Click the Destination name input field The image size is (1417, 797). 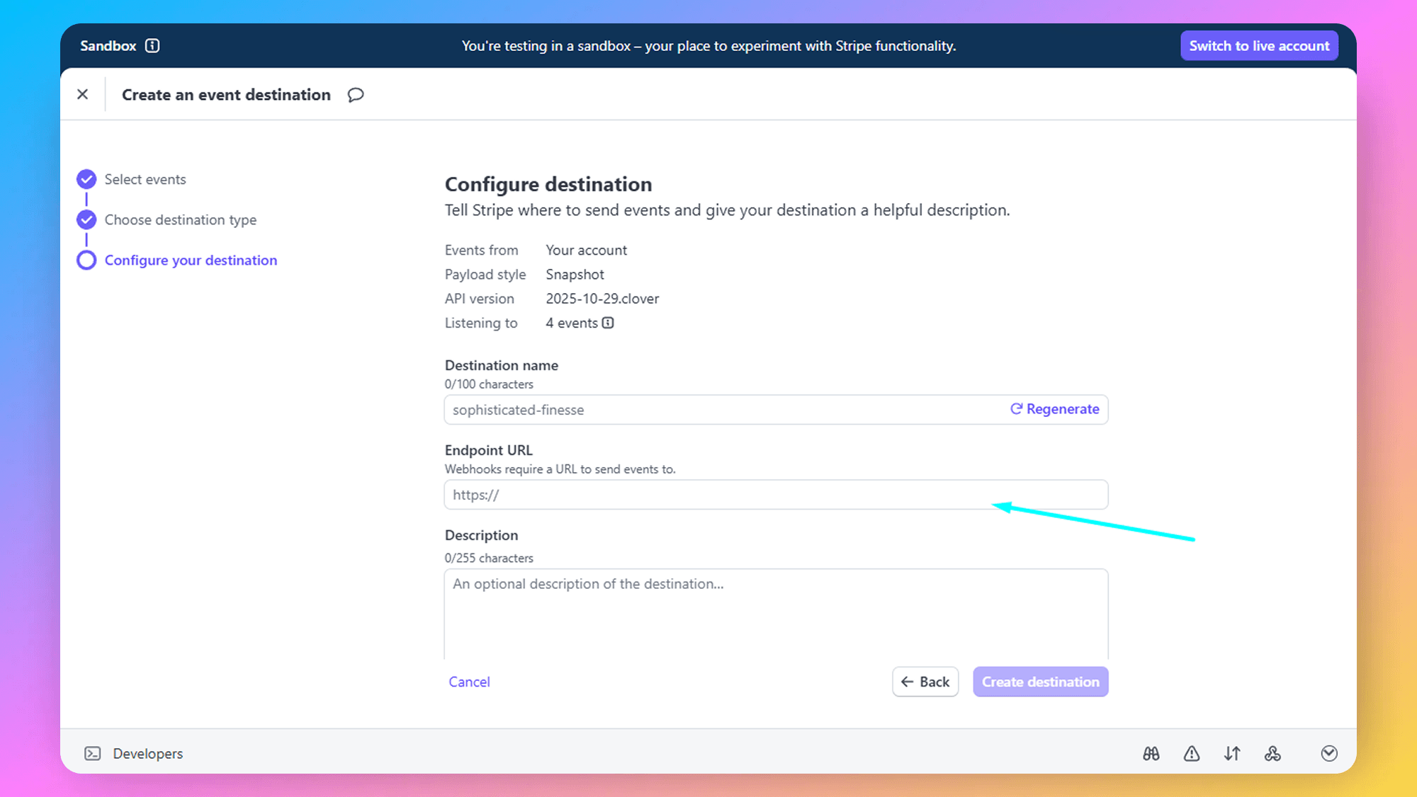[x=723, y=410]
